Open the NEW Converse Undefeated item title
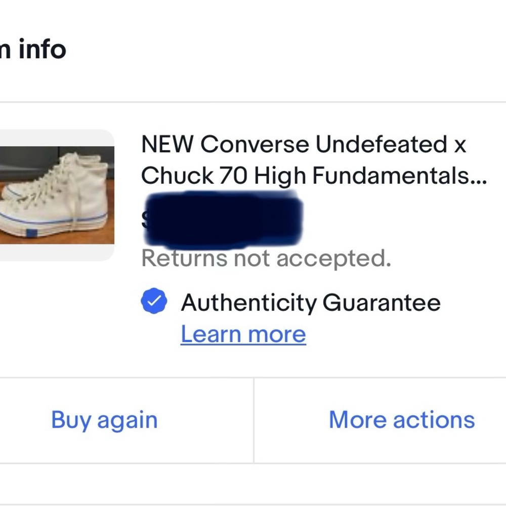Image resolution: width=506 pixels, height=506 pixels. [x=303, y=145]
